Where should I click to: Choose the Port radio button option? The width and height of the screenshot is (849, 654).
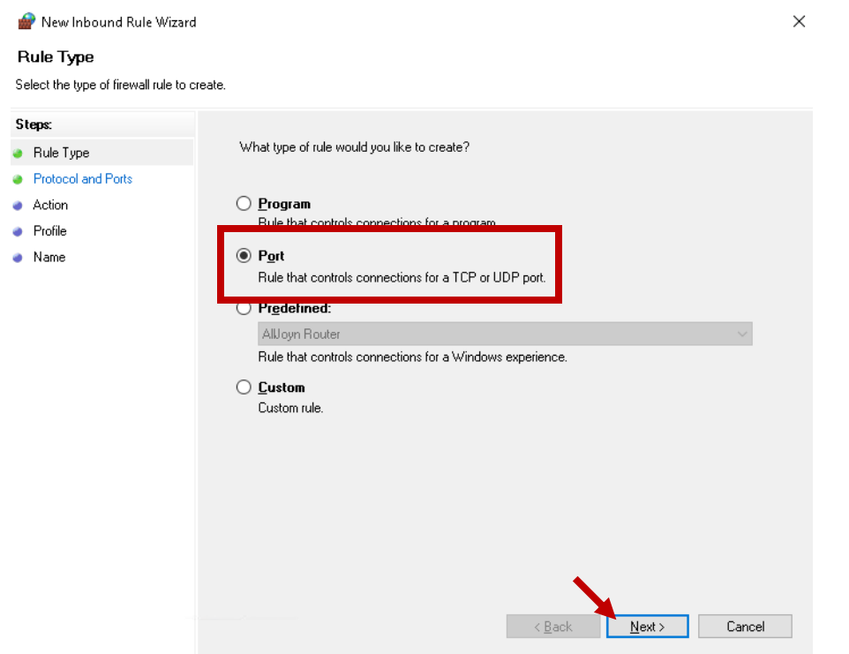[244, 256]
